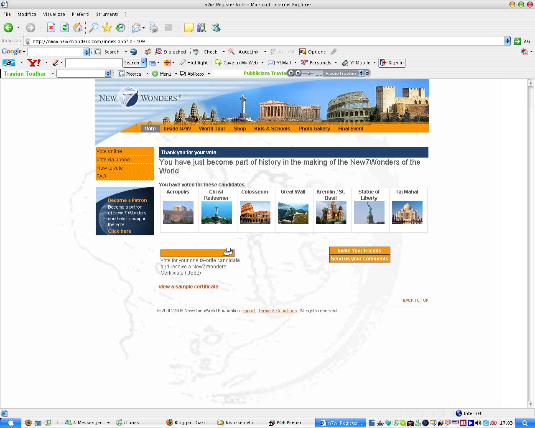Click in the Yahoo search input field
This screenshot has height=428, width=535.
click(94, 63)
